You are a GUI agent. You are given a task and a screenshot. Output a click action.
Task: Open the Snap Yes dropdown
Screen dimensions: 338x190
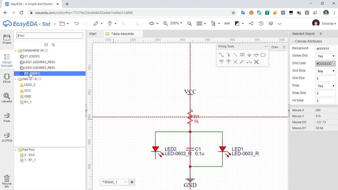tap(325, 86)
